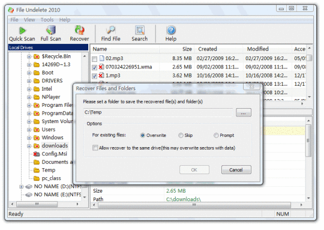Select the Prompt radio option
This screenshot has height=230, width=324.
tap(216, 136)
